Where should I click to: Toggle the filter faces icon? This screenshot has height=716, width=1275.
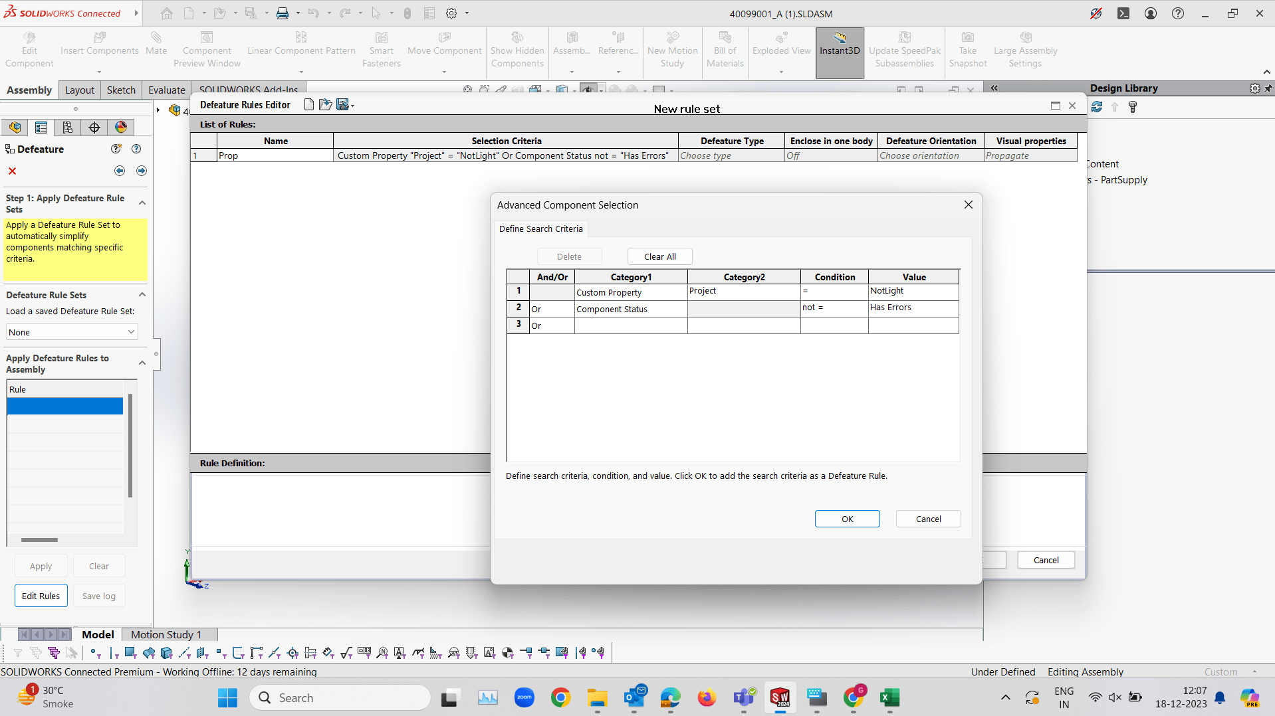pos(130,653)
